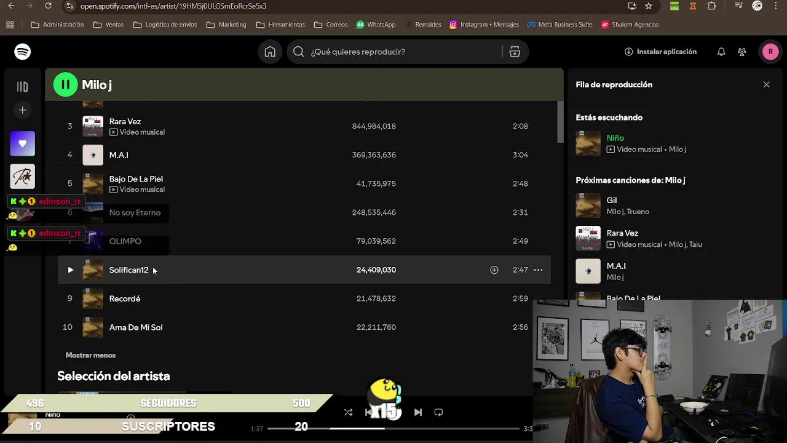Select 'Gil' in the playback queue
The image size is (787, 443).
(612, 200)
